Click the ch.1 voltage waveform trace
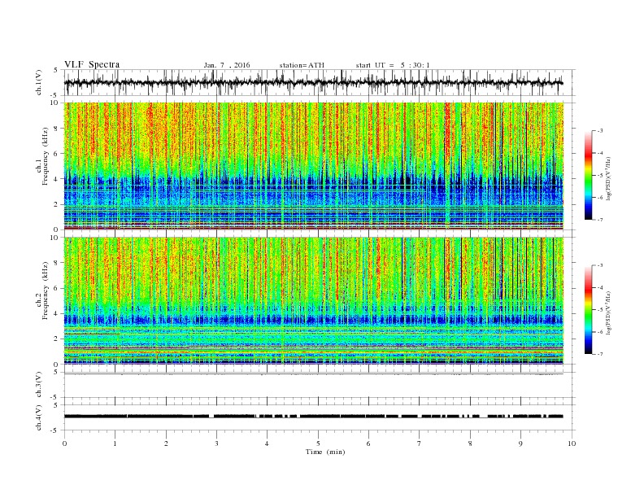Image resolution: width=644 pixels, height=498 pixels. (x=314, y=82)
